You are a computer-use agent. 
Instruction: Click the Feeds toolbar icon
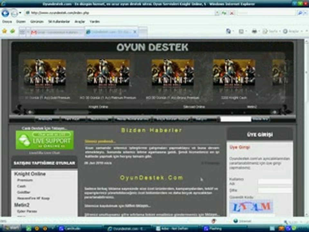point(241,31)
